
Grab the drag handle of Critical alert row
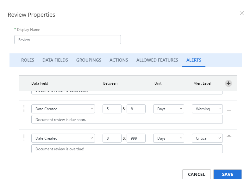(x=24, y=138)
